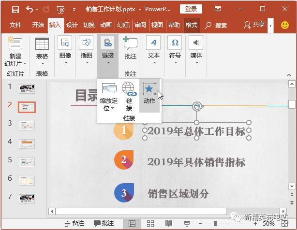The width and height of the screenshot is (297, 230).
Task: Click the 缩放定位 zoom icon
Action: coord(109,88)
